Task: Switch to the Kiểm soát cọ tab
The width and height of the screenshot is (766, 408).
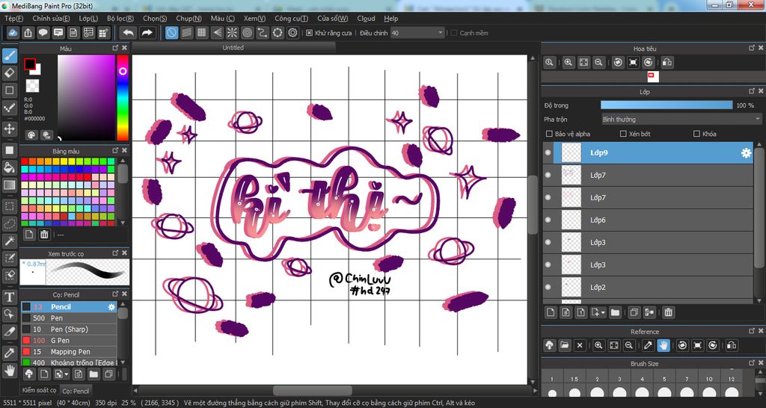Action: point(39,390)
